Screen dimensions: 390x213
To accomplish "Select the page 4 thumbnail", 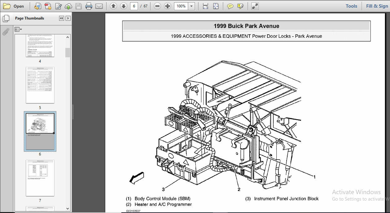I will (40, 46).
